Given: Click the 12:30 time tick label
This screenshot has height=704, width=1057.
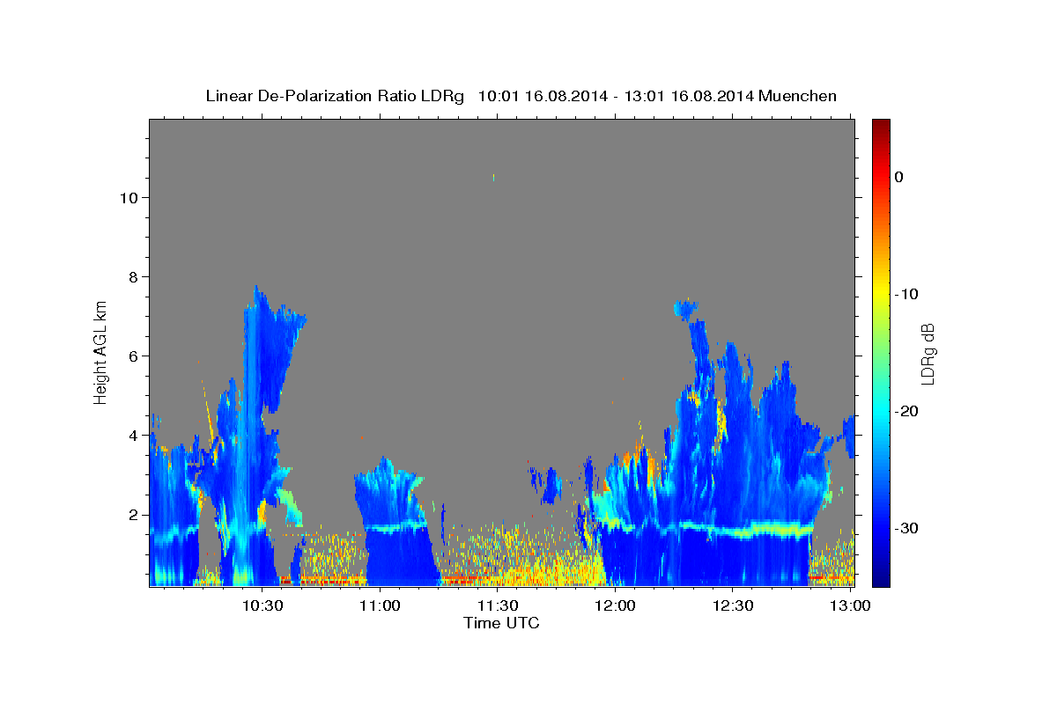Looking at the screenshot, I should point(732,605).
